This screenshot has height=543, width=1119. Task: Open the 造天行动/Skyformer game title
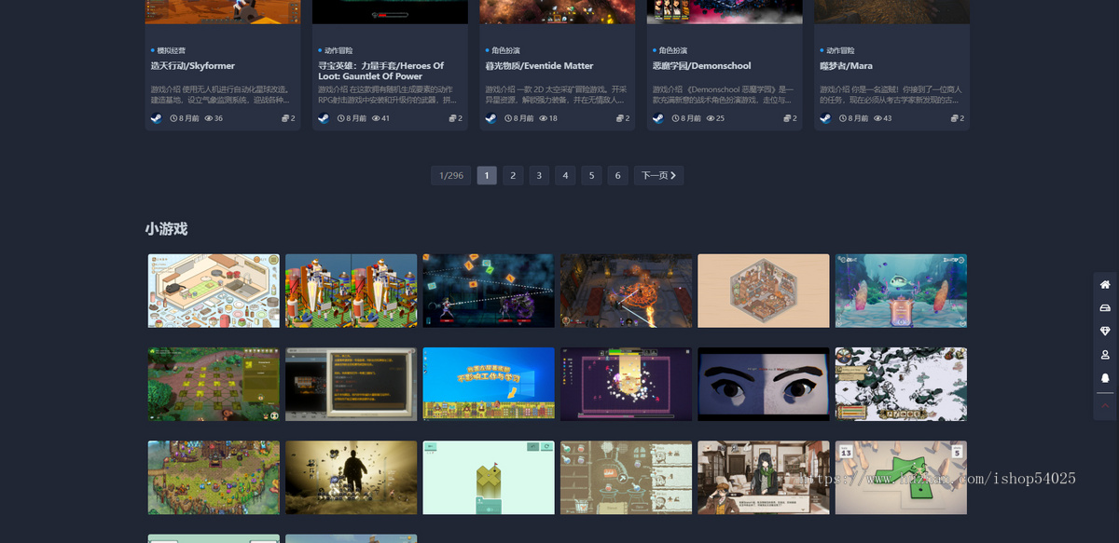tap(193, 66)
